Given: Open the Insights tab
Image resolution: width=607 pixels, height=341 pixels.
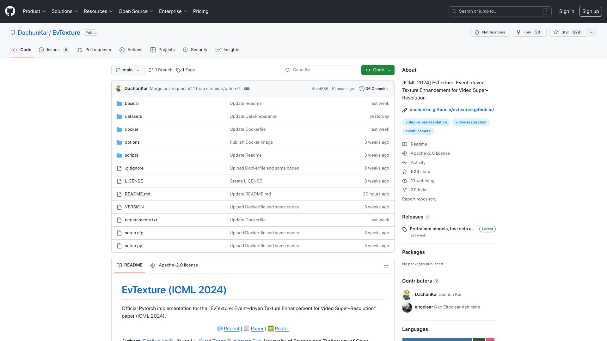Looking at the screenshot, I should click(x=227, y=50).
